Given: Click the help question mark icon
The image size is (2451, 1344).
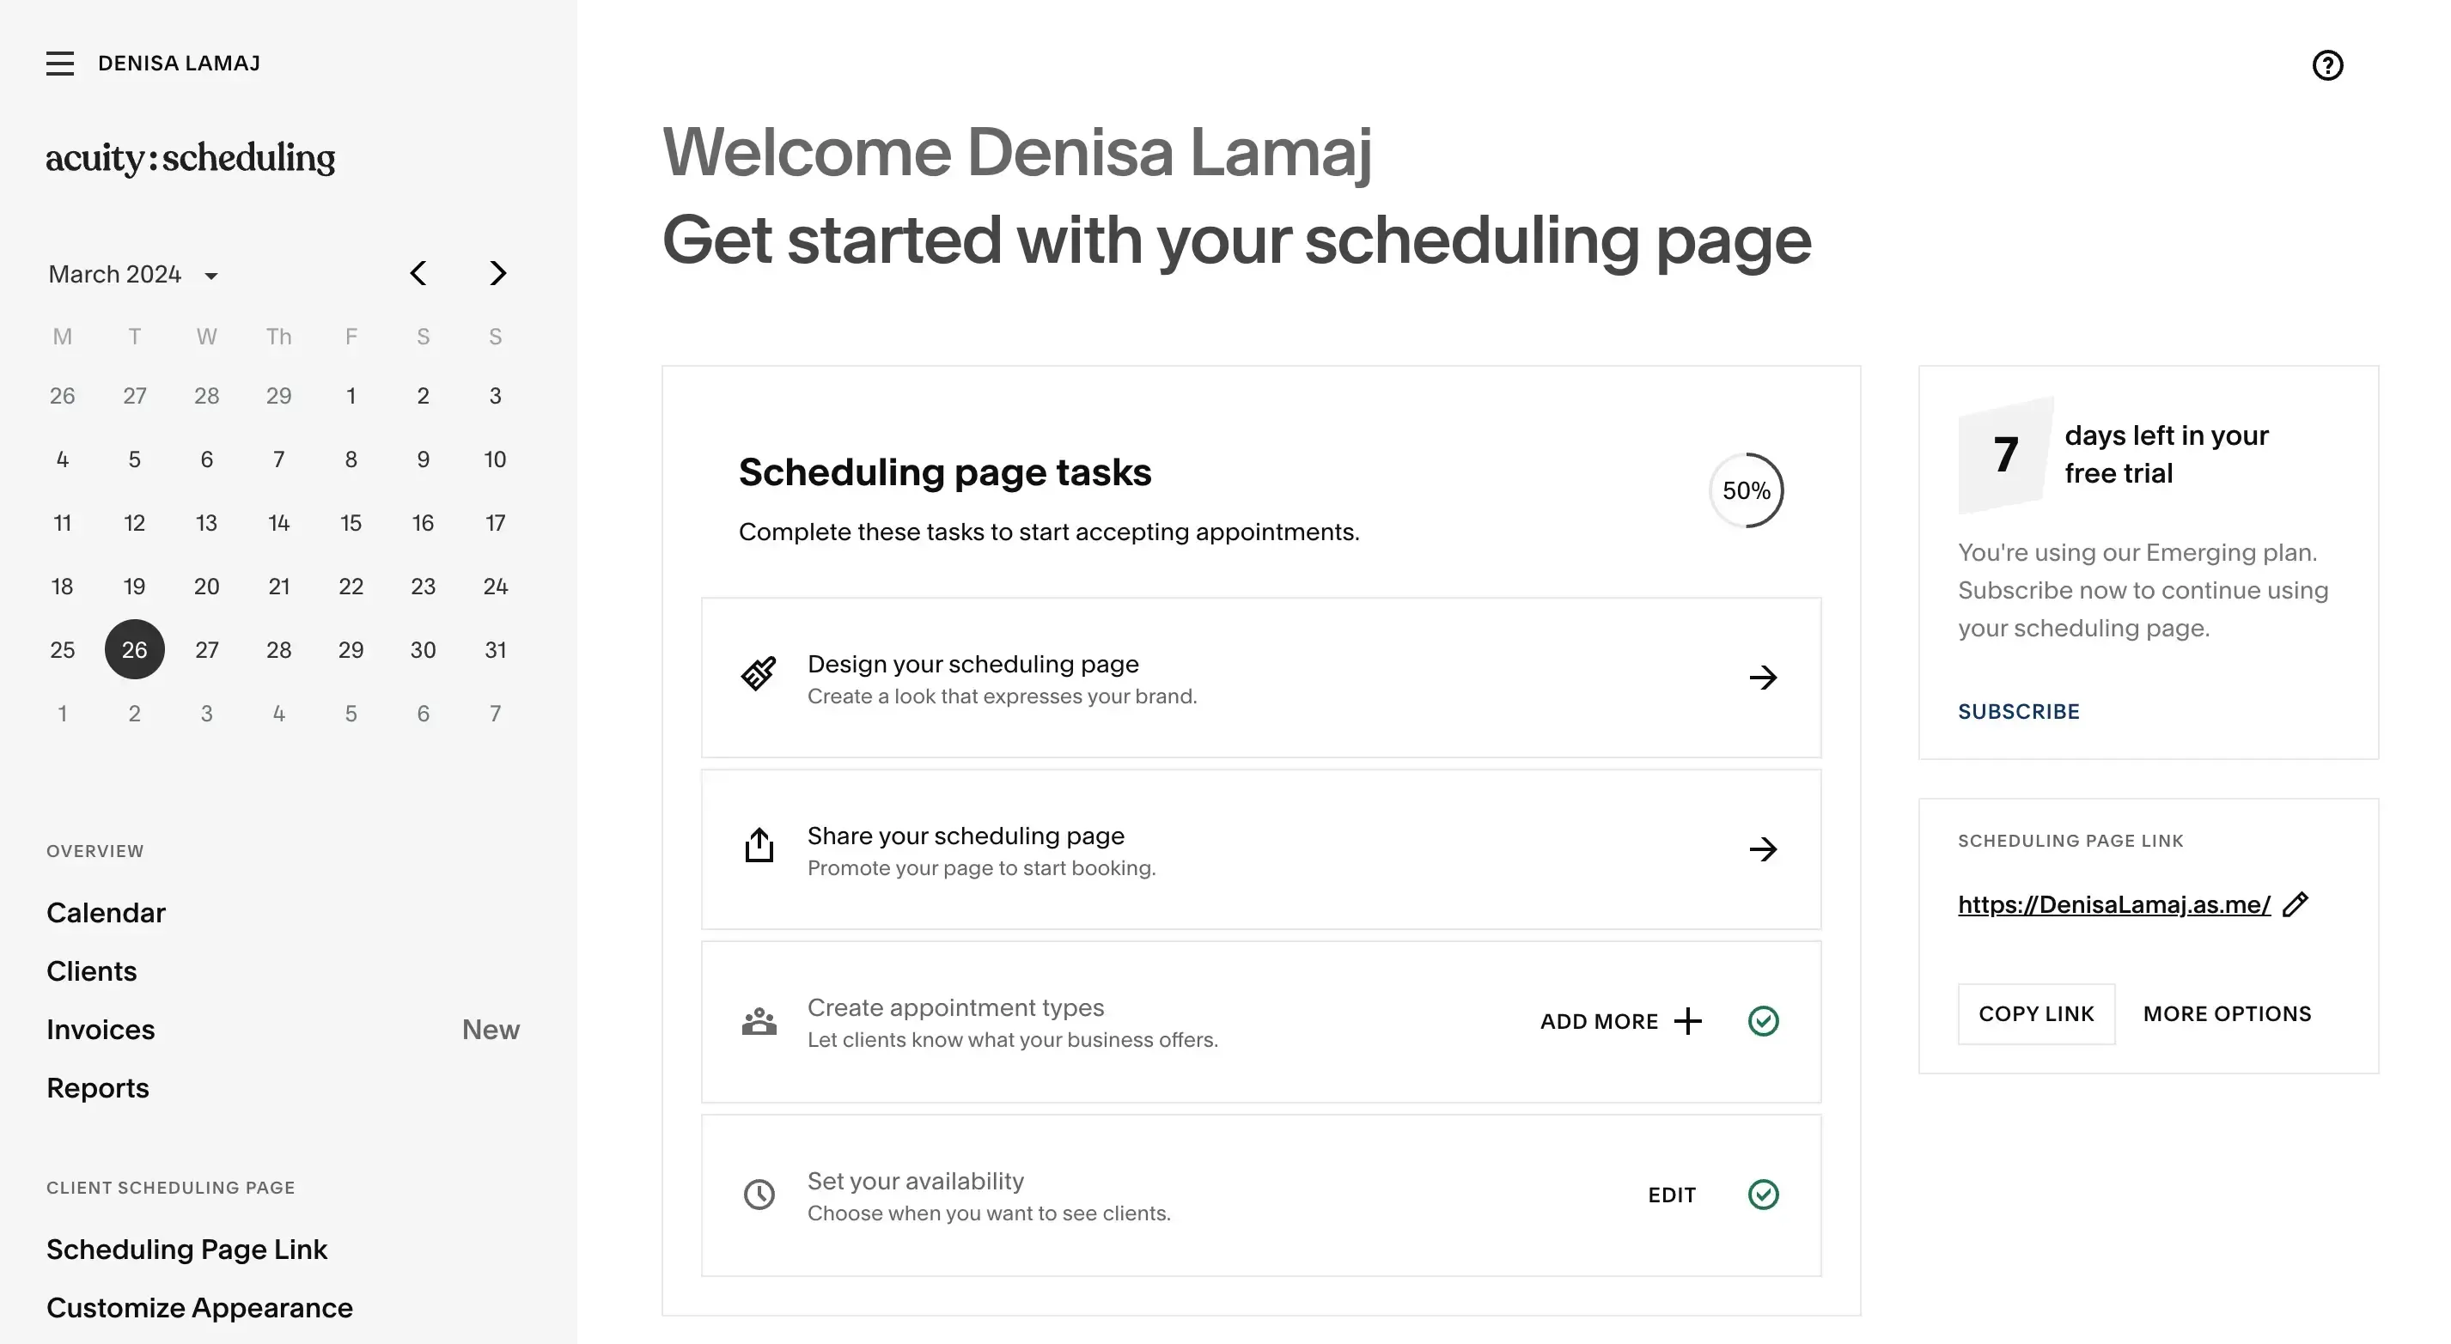Looking at the screenshot, I should click(2328, 64).
